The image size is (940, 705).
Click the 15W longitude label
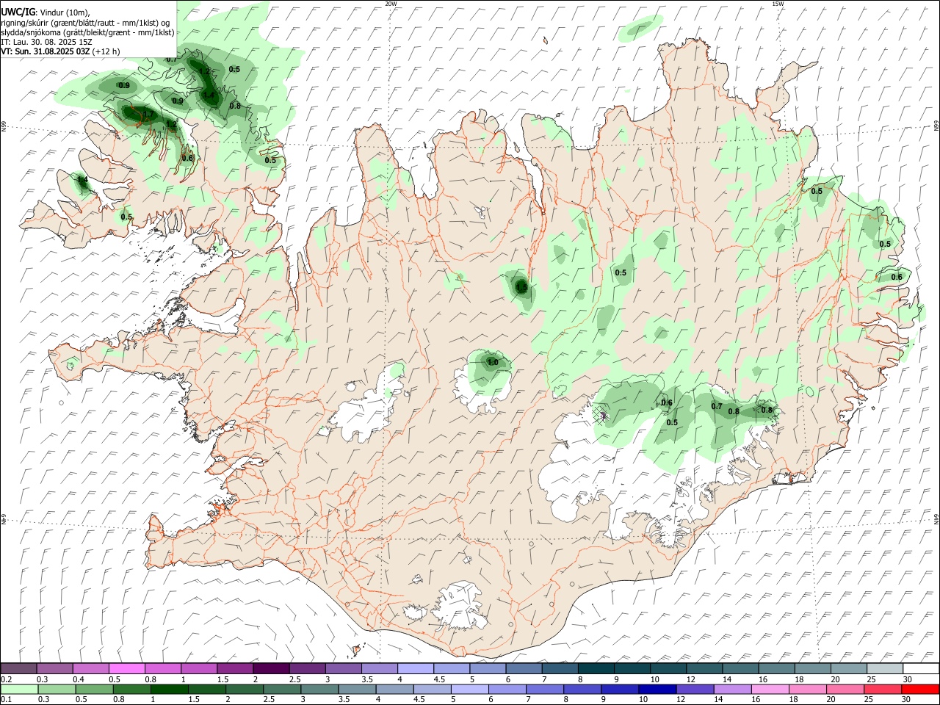coord(778,4)
